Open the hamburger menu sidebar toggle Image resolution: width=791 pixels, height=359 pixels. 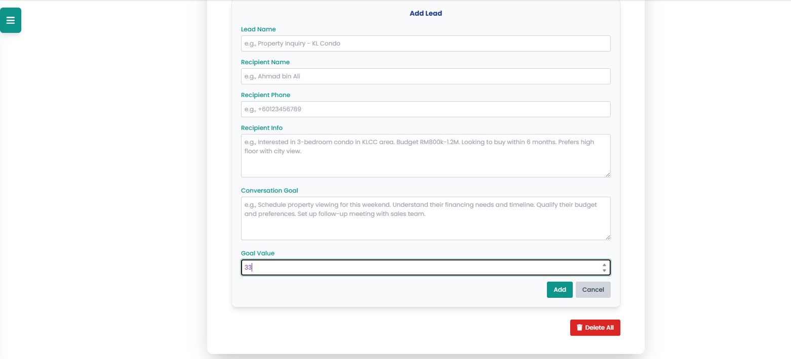pos(11,20)
